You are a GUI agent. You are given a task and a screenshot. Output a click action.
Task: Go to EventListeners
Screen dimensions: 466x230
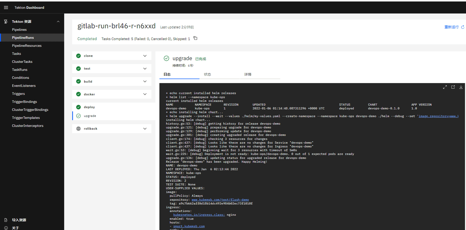pos(24,86)
